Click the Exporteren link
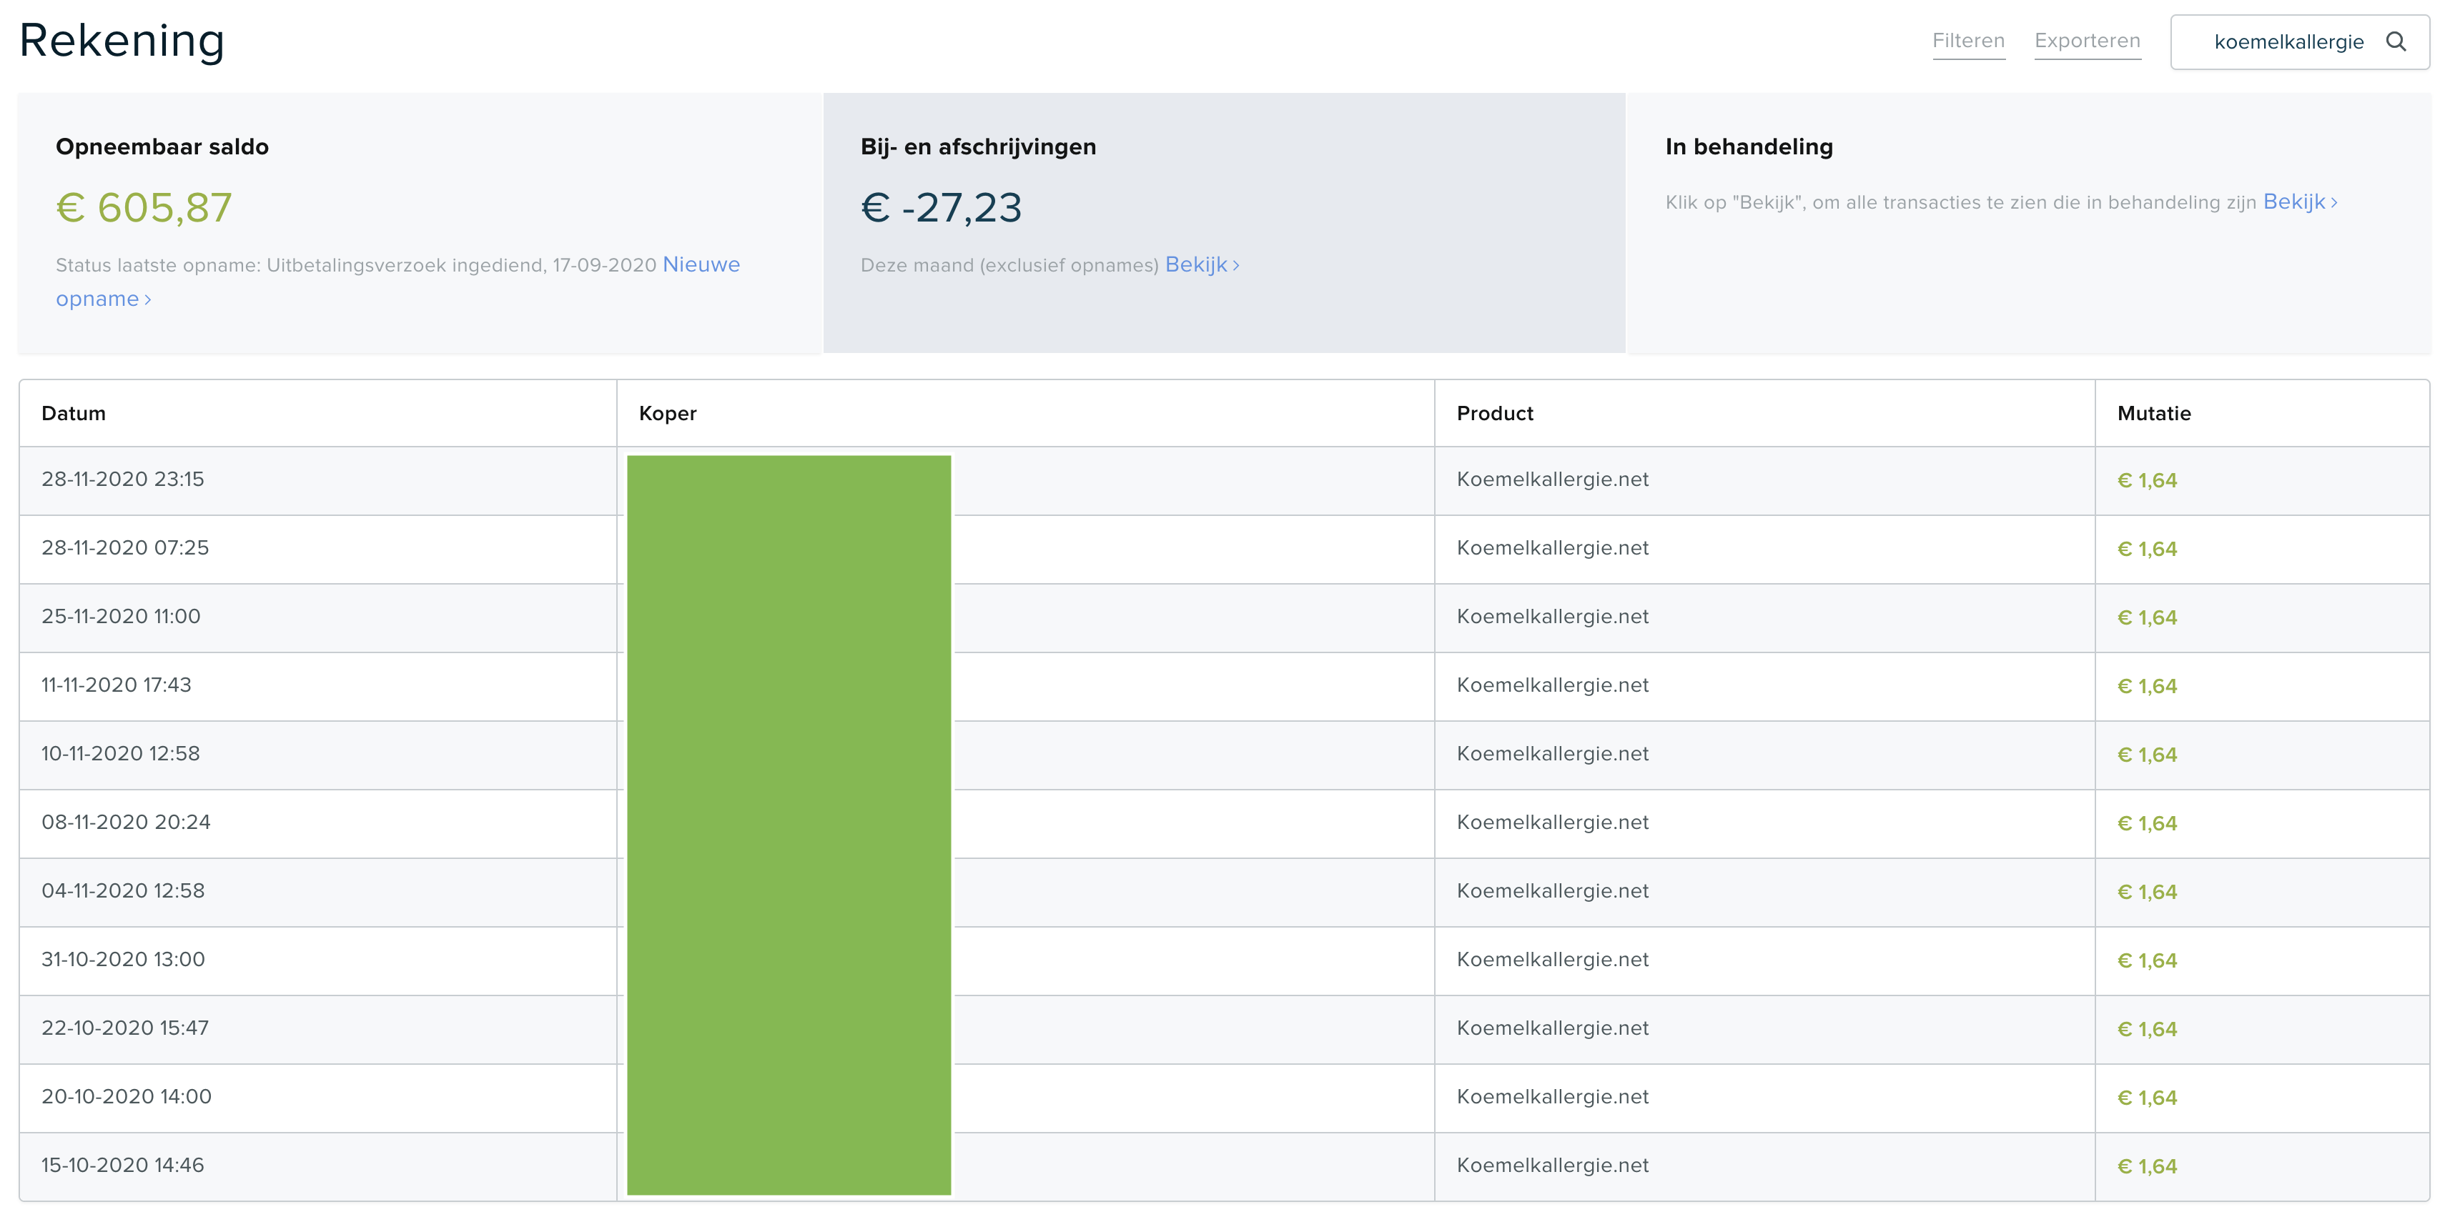Screen dimensions: 2445x1222 tap(2087, 41)
